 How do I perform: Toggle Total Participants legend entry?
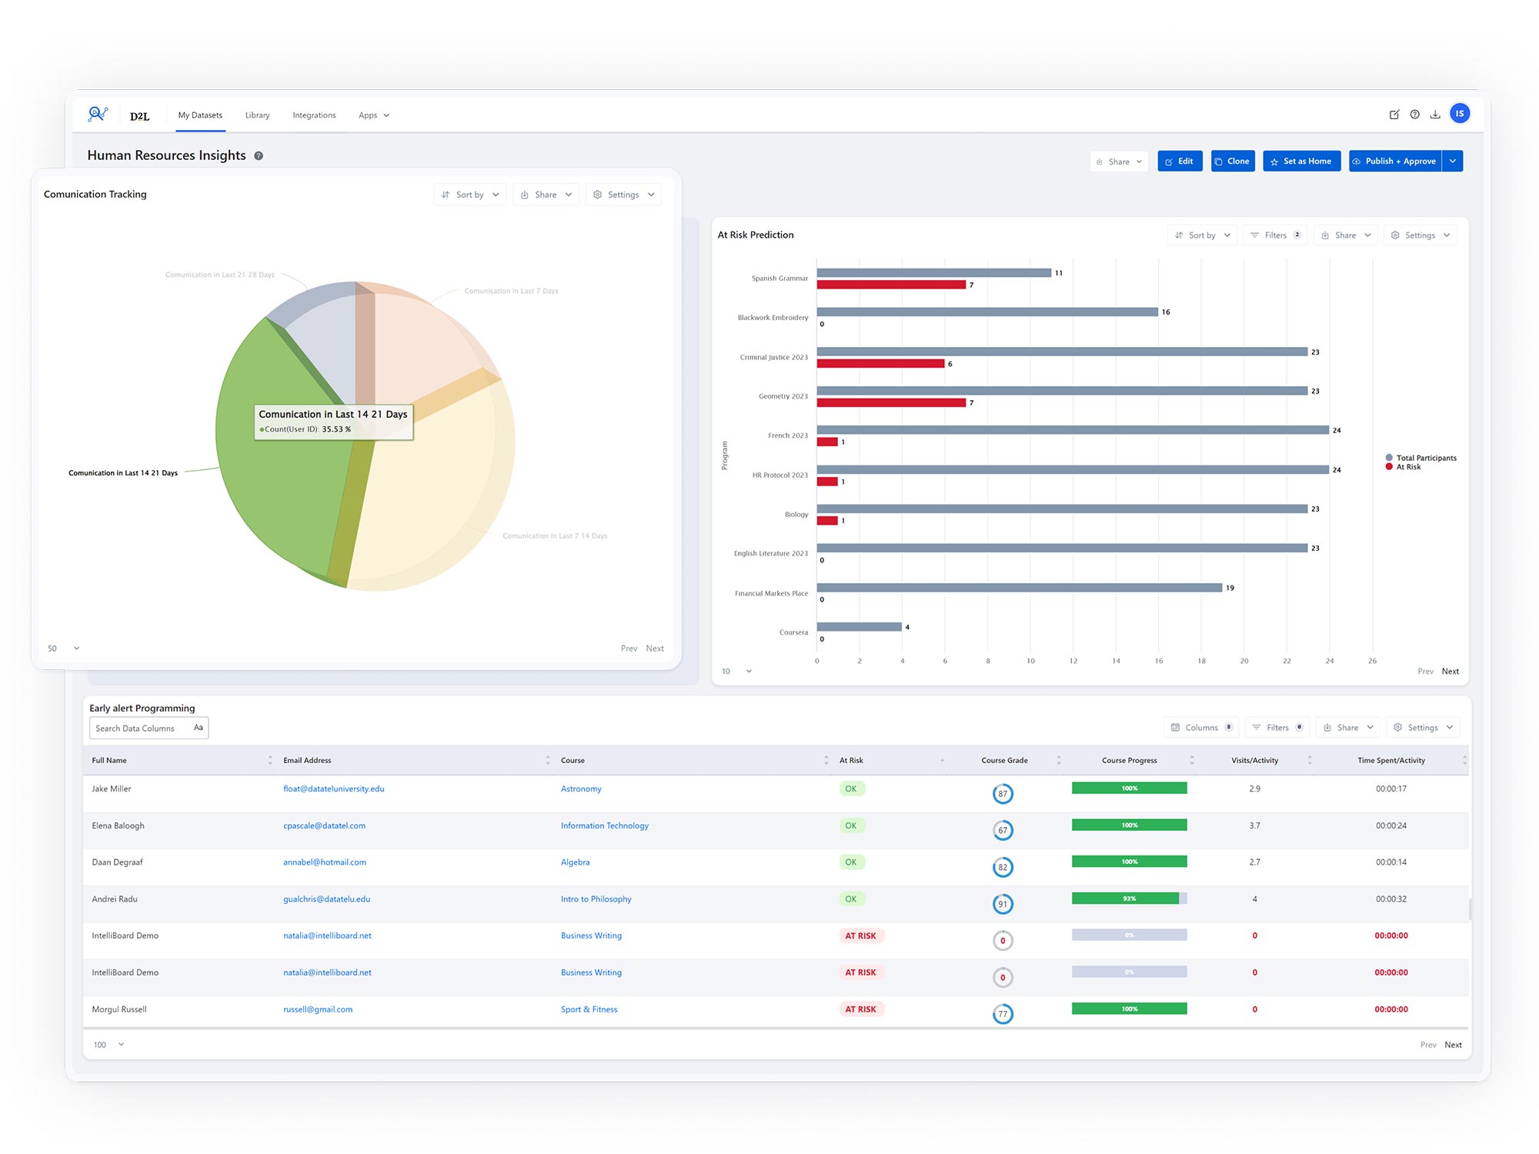point(1425,458)
